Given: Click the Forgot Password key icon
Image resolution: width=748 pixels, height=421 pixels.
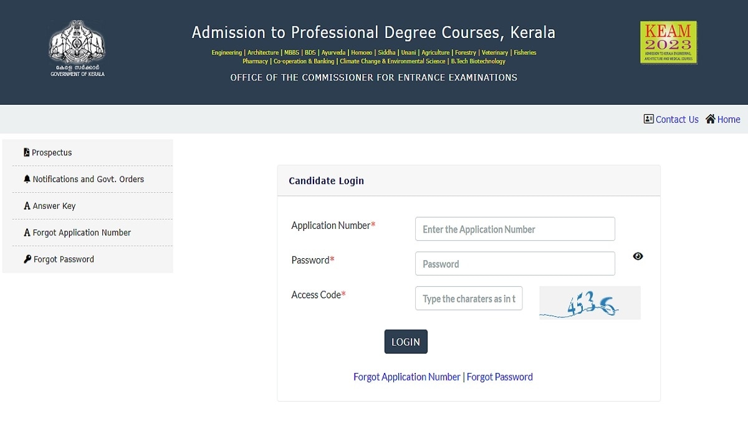Looking at the screenshot, I should coord(26,259).
